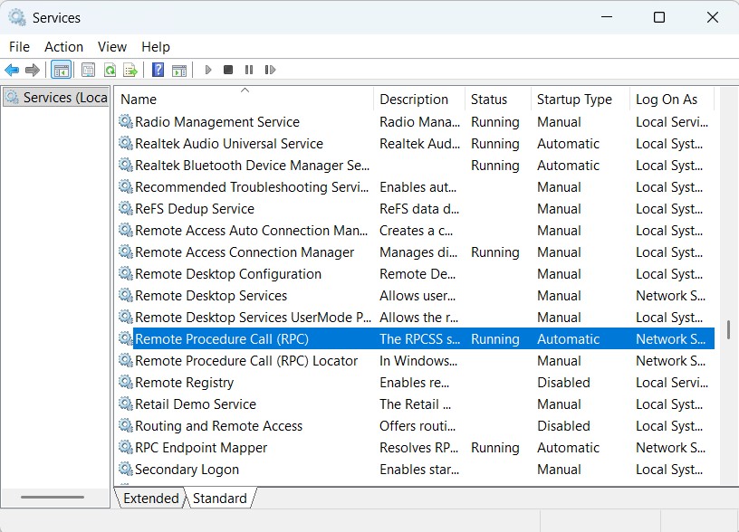
Task: Toggle the Show/Hide Console Tree icon
Action: (x=62, y=71)
